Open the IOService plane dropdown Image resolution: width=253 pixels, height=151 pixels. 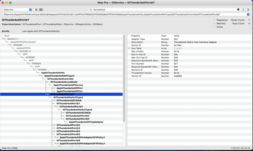point(30,10)
